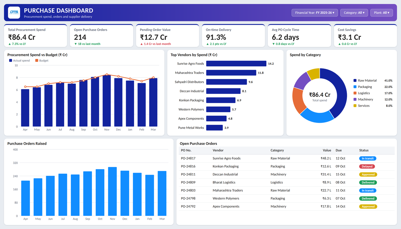Click the On-time Delivery 91.3% value

[216, 37]
